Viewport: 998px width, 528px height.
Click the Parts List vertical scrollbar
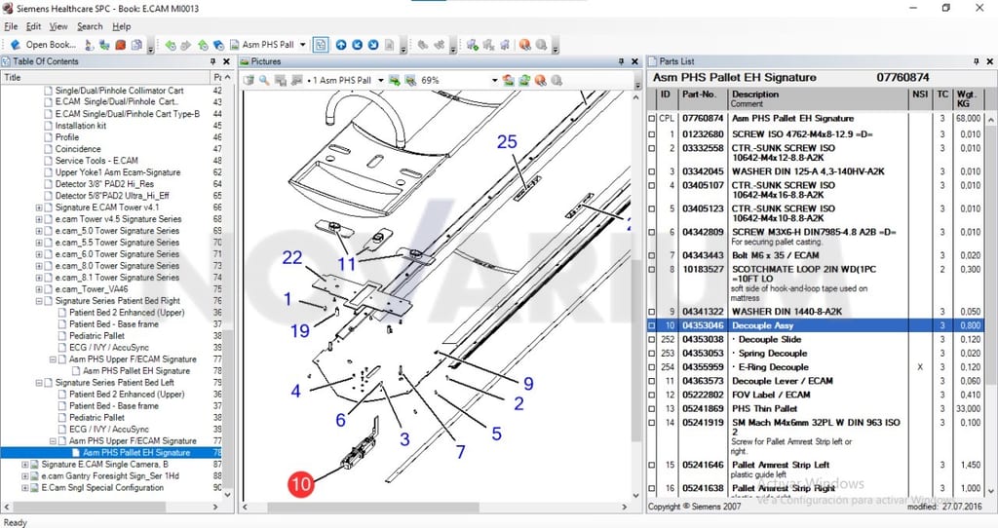tap(991, 305)
